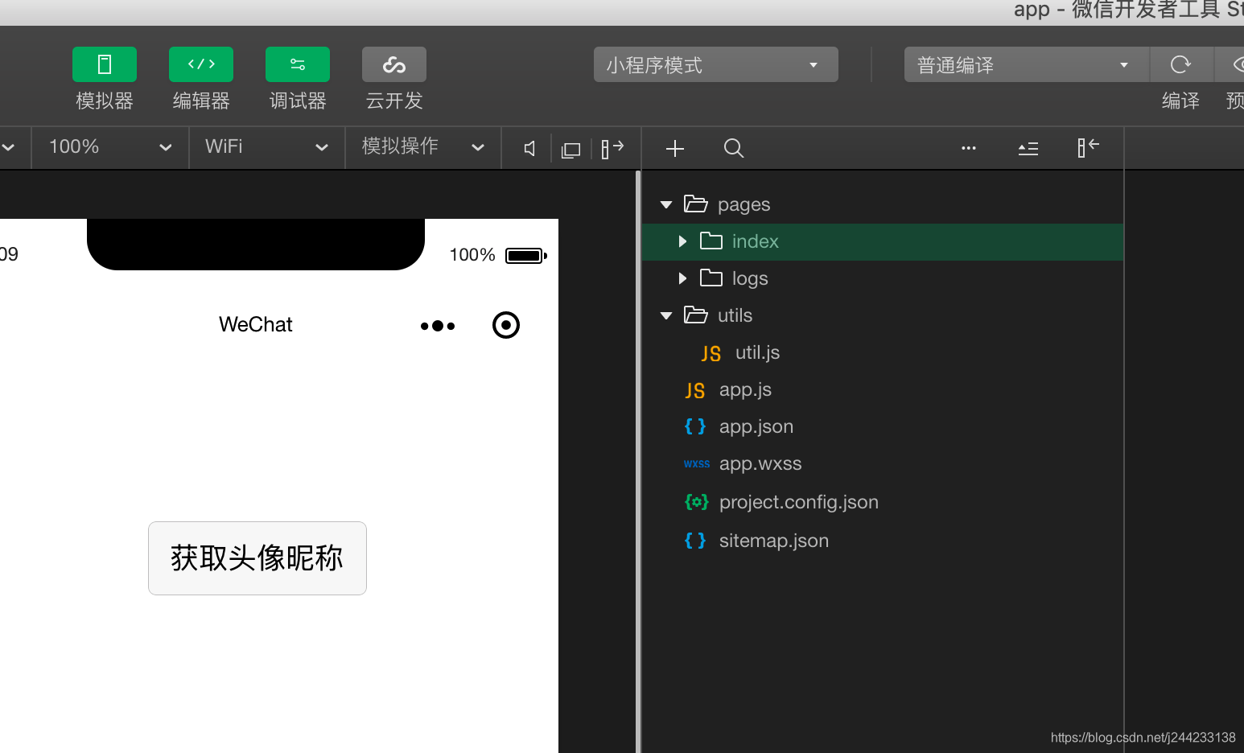The image size is (1244, 753).
Task: Click the detach simulator window icon
Action: click(571, 150)
